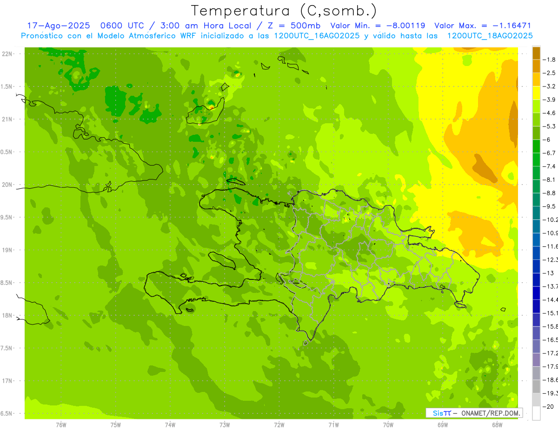This screenshot has height=431, width=558.
Task: Click the "-3.2" colorbar label
Action: 550,86
